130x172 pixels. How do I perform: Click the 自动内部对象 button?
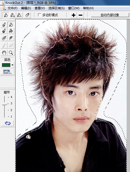110,15
